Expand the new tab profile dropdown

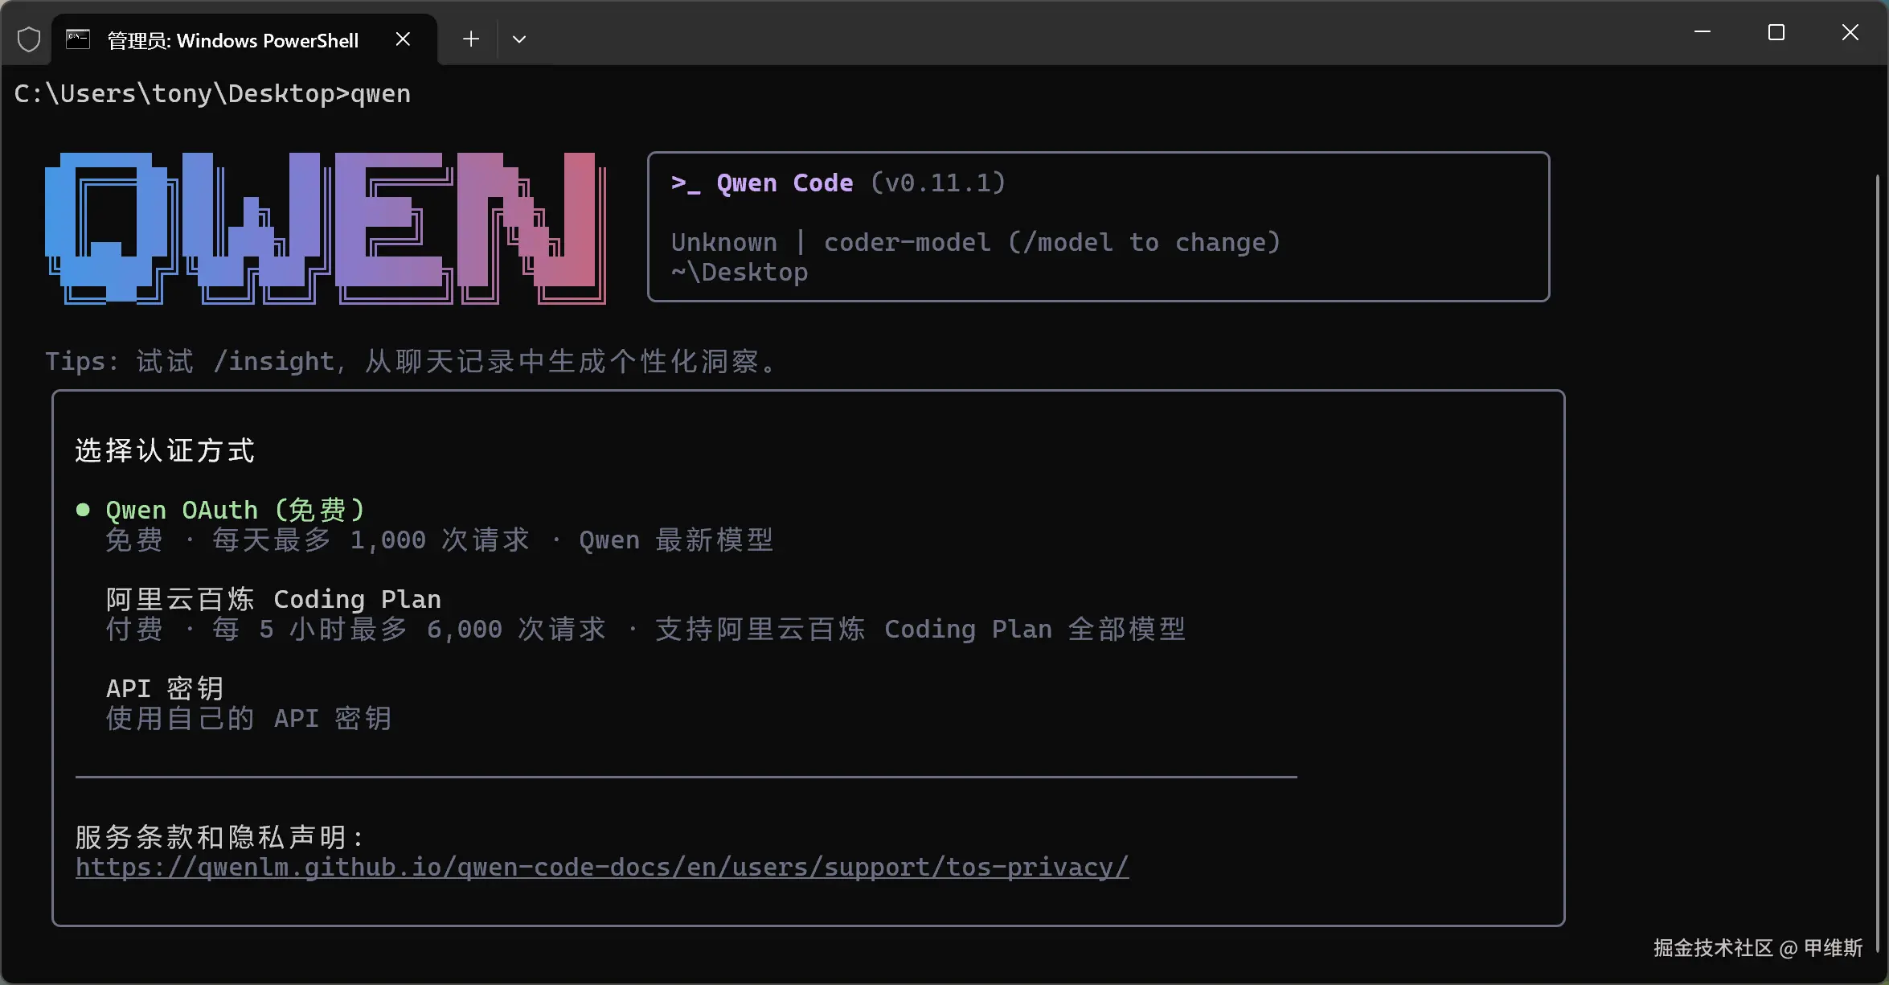tap(519, 39)
